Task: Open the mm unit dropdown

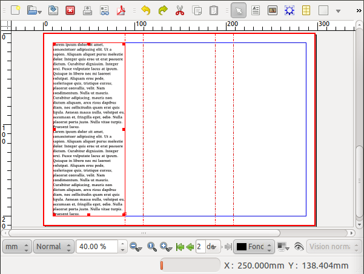Action: (16, 247)
